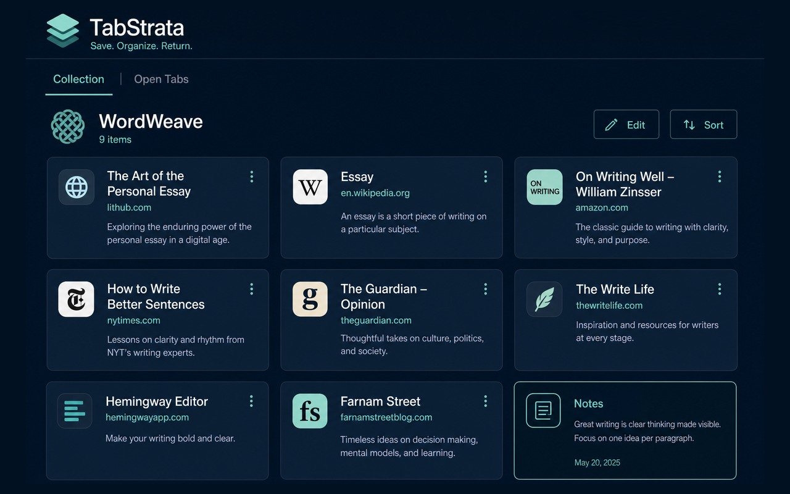Open three-dot menu on Hemingway Editor card
The width and height of the screenshot is (790, 494).
[x=251, y=401]
